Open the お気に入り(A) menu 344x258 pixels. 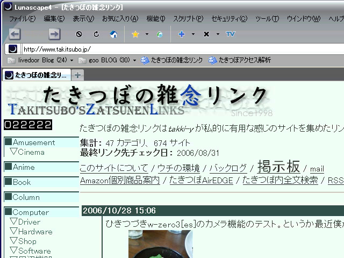click(120, 19)
